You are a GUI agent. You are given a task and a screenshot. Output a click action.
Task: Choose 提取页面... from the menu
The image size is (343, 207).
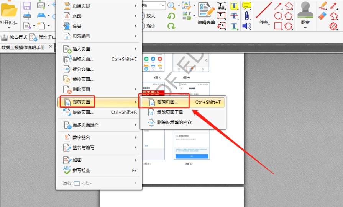99,59
